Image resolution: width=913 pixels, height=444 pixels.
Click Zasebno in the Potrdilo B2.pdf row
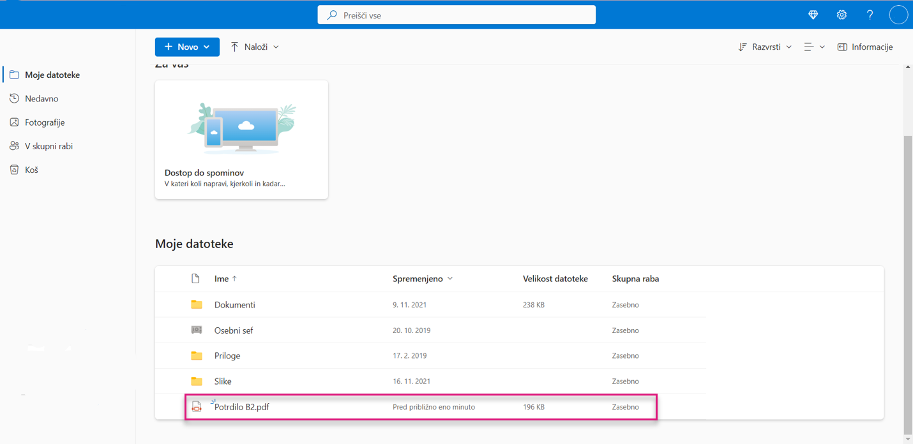point(625,407)
